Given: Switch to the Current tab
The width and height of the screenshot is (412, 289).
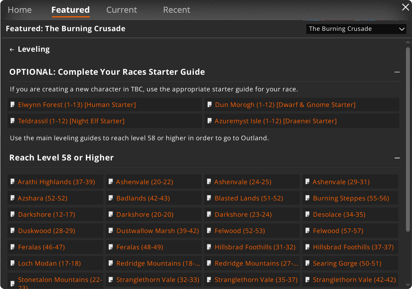Looking at the screenshot, I should 121,10.
